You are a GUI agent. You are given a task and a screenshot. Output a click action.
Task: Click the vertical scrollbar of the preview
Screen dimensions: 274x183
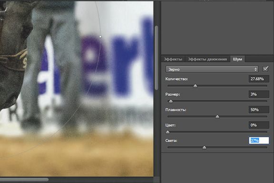157,58
